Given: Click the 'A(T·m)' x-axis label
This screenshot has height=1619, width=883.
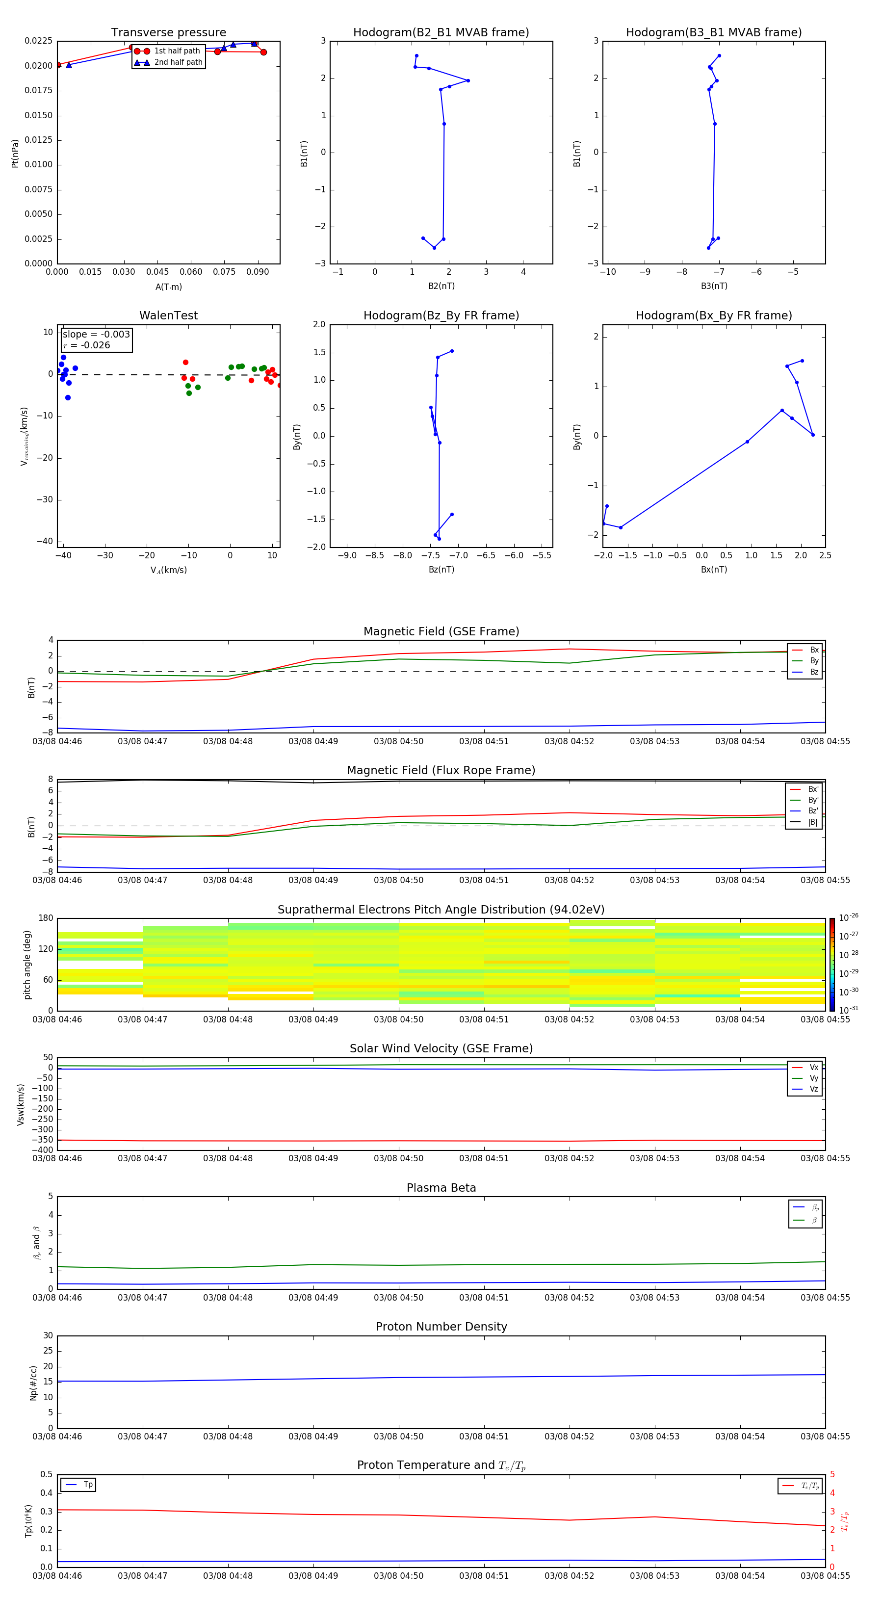Looking at the screenshot, I should point(168,287).
